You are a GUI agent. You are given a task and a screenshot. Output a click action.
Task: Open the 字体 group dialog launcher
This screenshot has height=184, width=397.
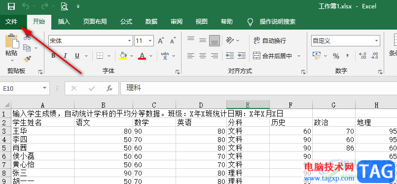(177, 73)
